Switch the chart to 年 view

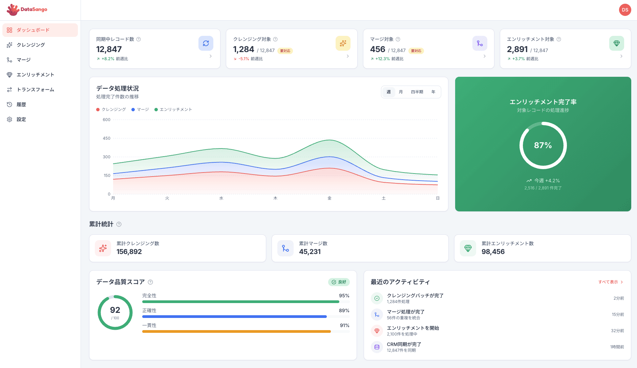coord(433,92)
